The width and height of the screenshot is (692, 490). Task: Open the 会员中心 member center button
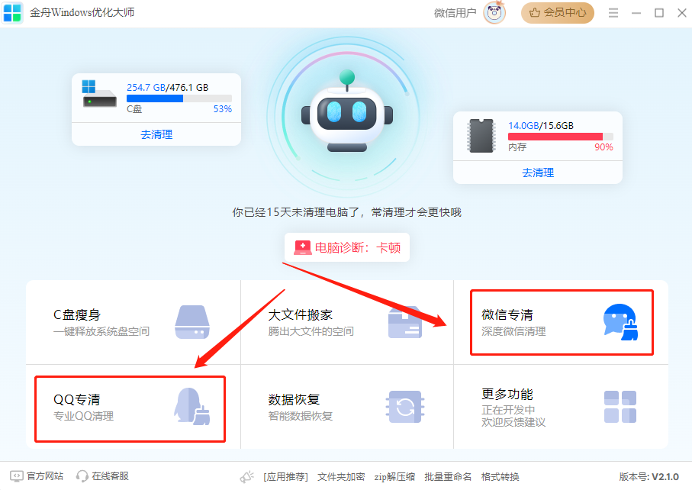pyautogui.click(x=558, y=13)
